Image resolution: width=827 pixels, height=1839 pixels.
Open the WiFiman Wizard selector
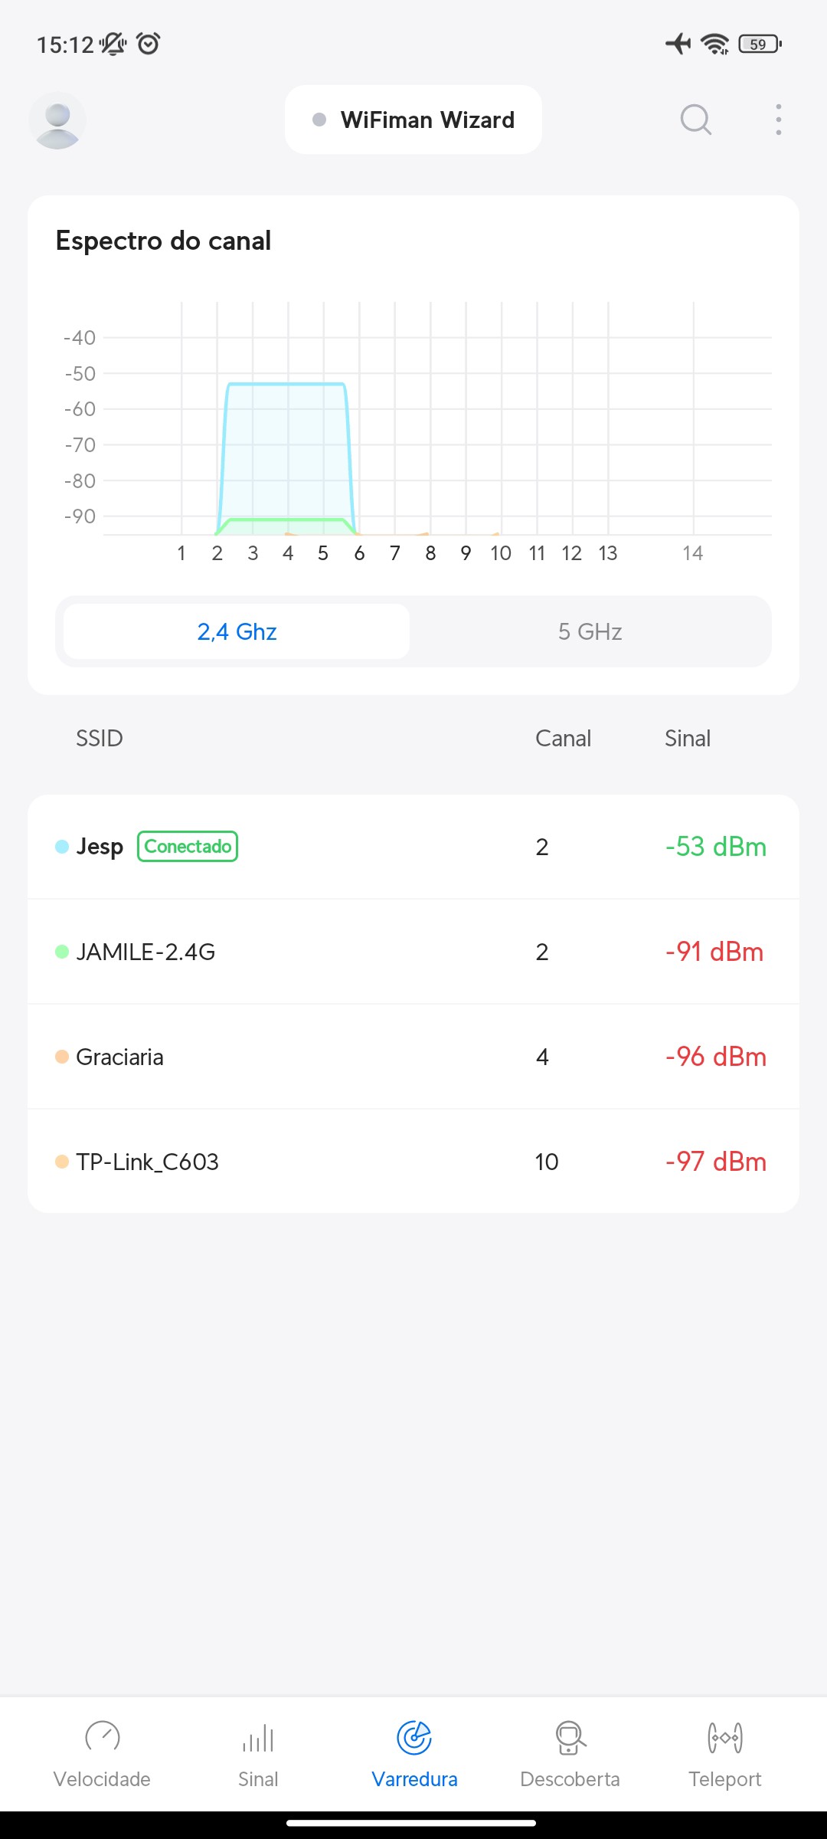tap(413, 120)
